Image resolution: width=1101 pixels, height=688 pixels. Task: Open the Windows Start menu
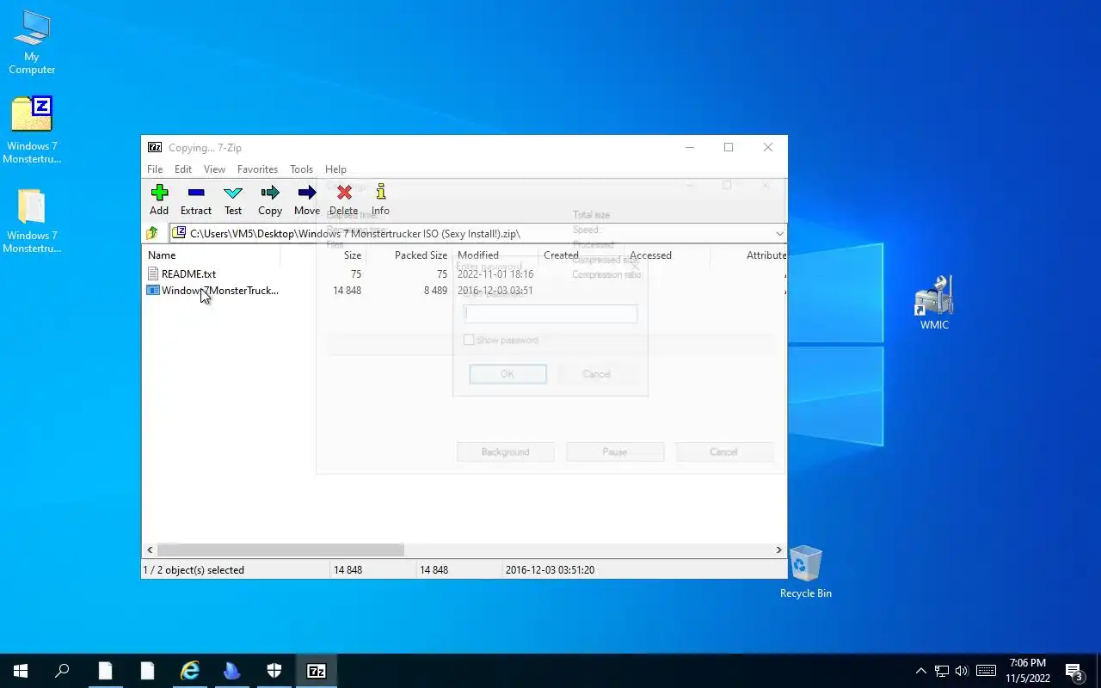point(21,671)
